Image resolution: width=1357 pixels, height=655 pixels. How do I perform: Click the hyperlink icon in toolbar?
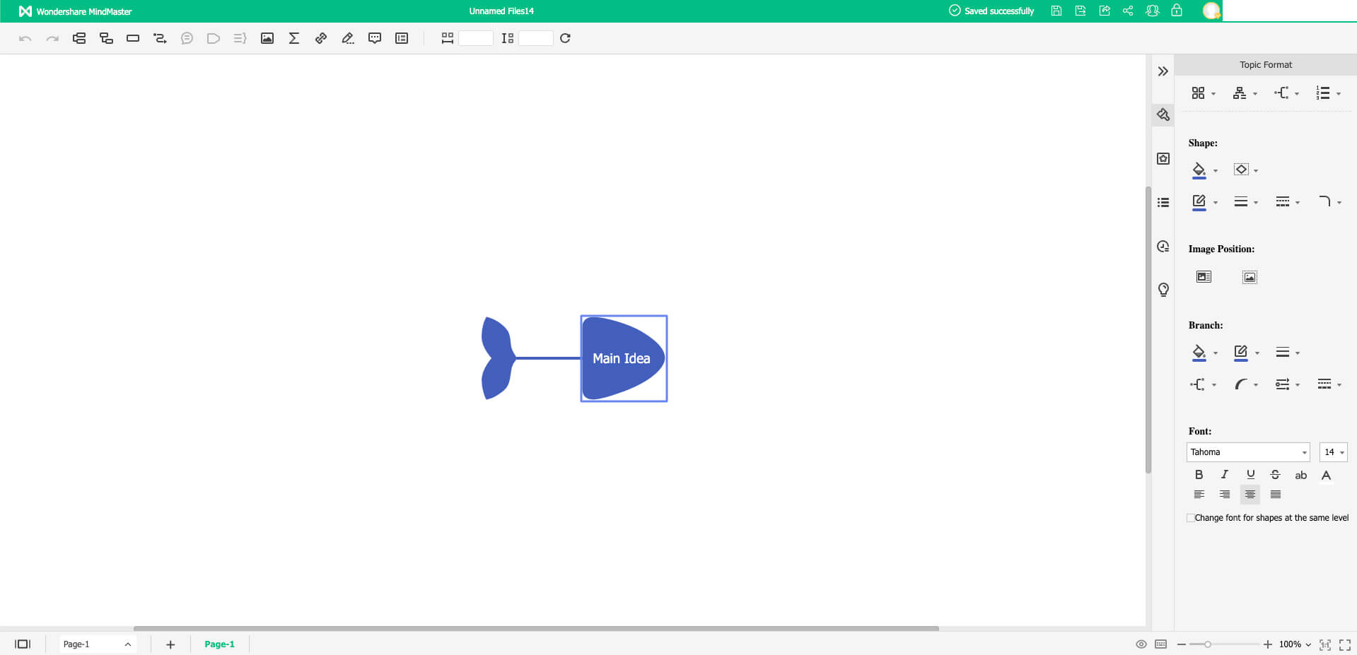(321, 38)
